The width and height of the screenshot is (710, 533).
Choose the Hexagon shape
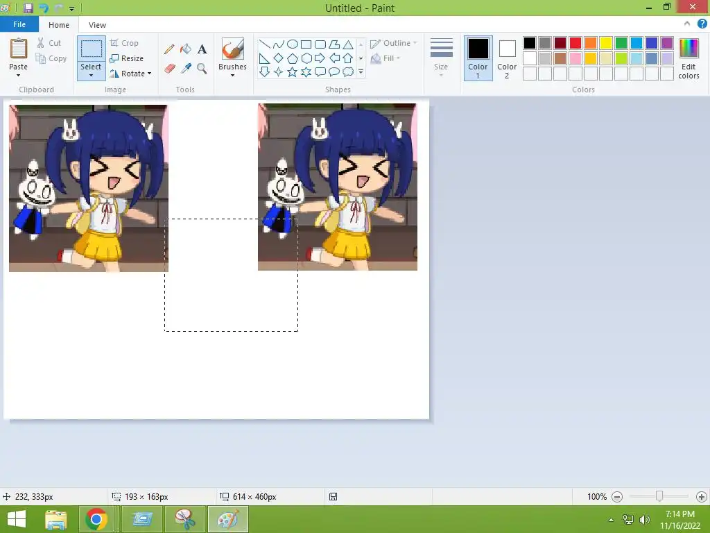pos(306,58)
